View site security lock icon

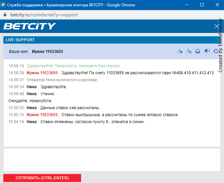pos(5,15)
